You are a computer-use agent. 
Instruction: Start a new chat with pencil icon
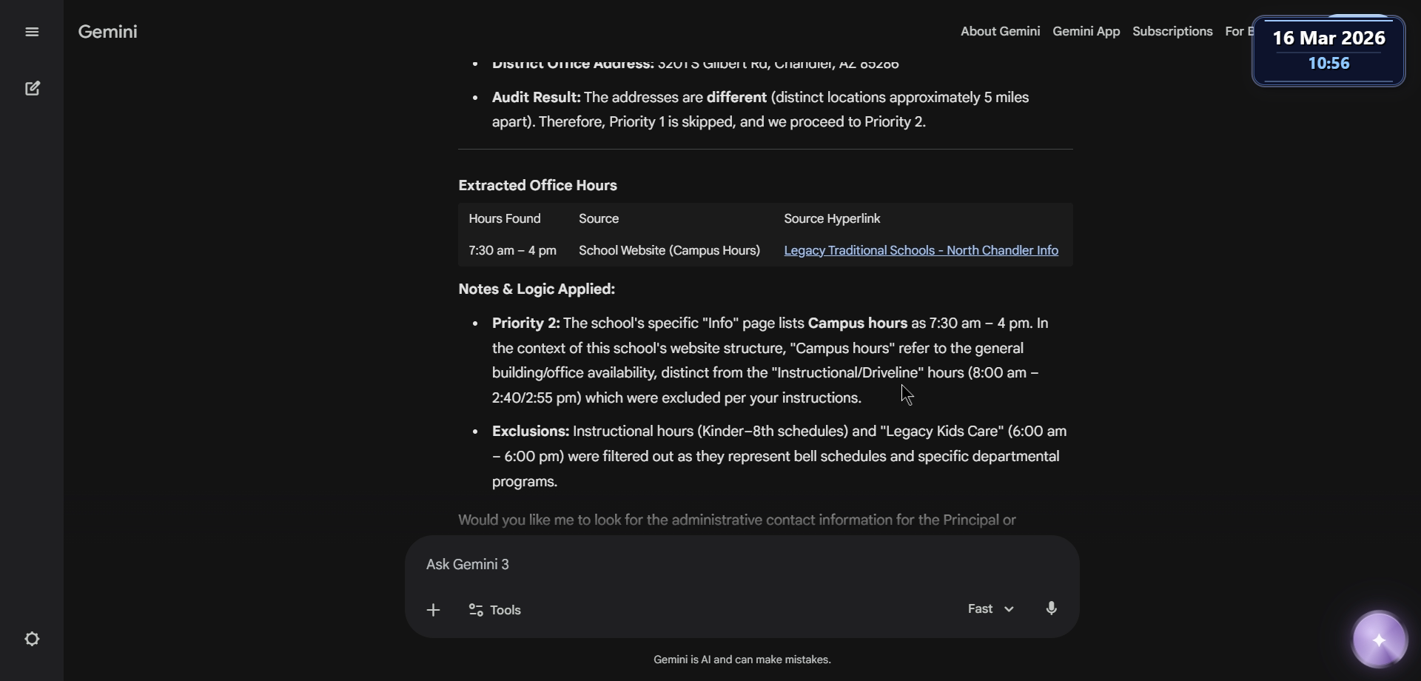pos(33,89)
